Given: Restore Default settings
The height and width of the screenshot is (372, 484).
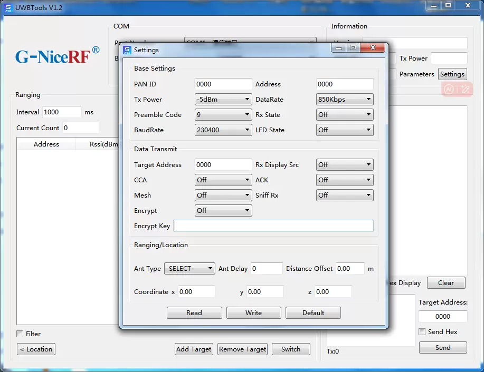Looking at the screenshot, I should tap(313, 312).
